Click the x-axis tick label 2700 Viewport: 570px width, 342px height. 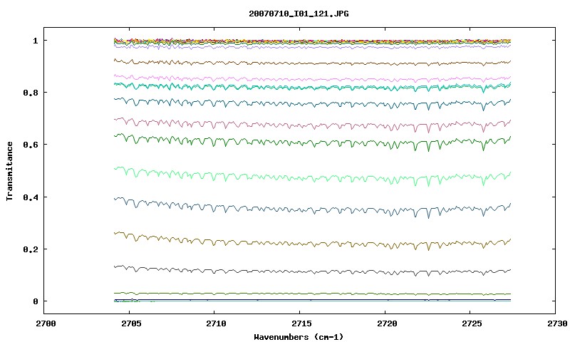point(46,323)
